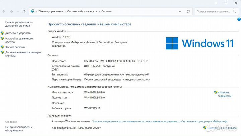Select the "Система" breadcrumb
241x136 pixels.
pos(106,11)
